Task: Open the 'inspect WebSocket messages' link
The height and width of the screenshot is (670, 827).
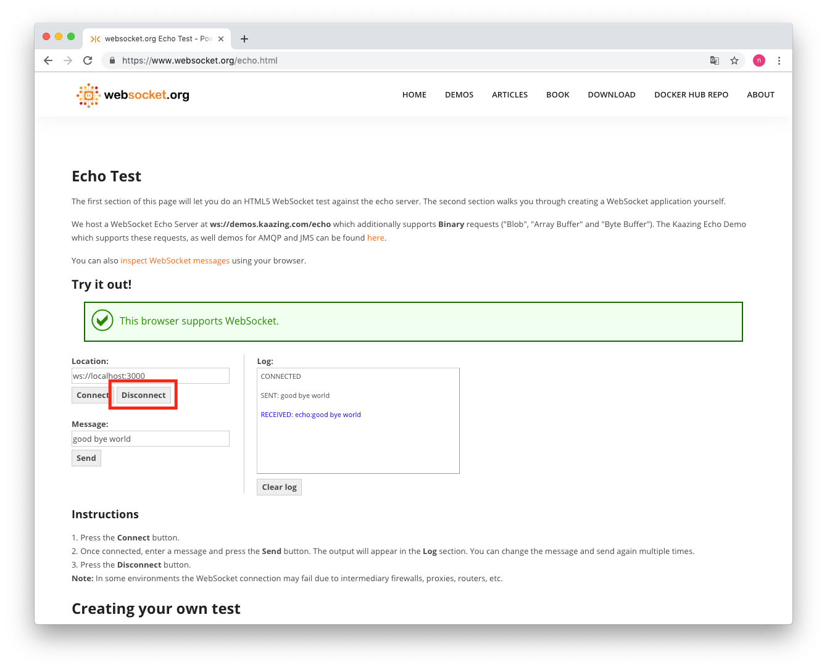Action: pyautogui.click(x=175, y=261)
